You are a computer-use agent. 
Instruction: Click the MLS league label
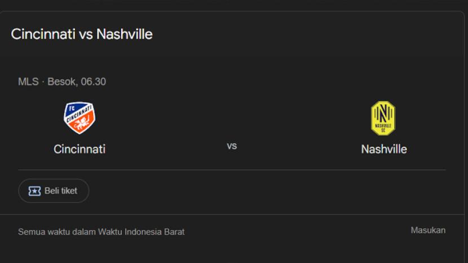(x=28, y=82)
